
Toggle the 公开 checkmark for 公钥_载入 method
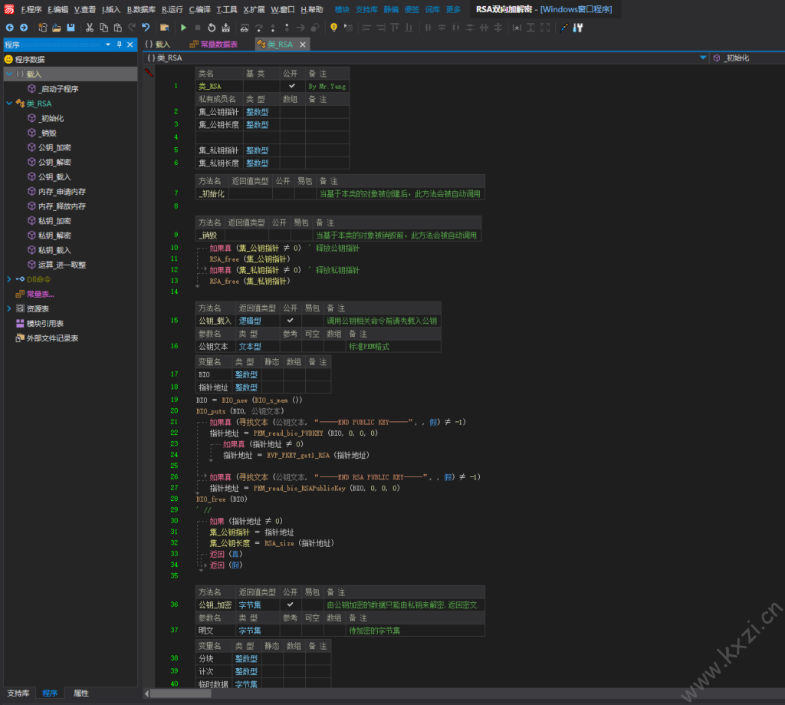(291, 320)
